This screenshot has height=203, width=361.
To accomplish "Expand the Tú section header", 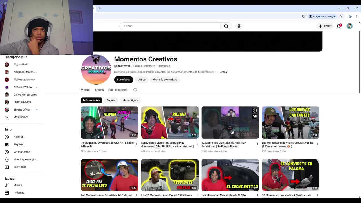I will coord(8,129).
